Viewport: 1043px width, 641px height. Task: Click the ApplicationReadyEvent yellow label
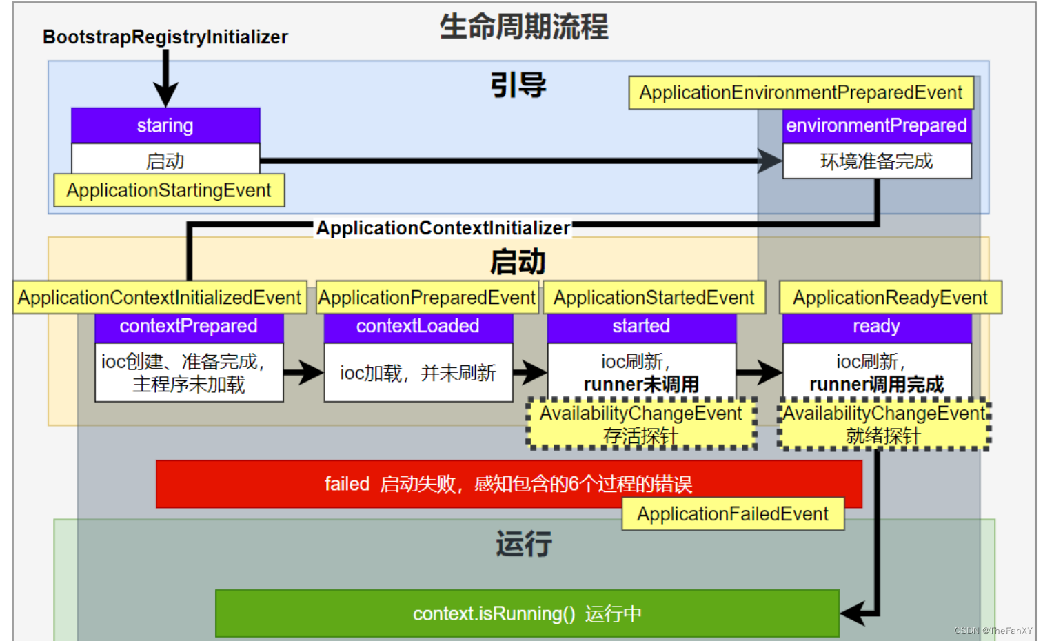(890, 298)
